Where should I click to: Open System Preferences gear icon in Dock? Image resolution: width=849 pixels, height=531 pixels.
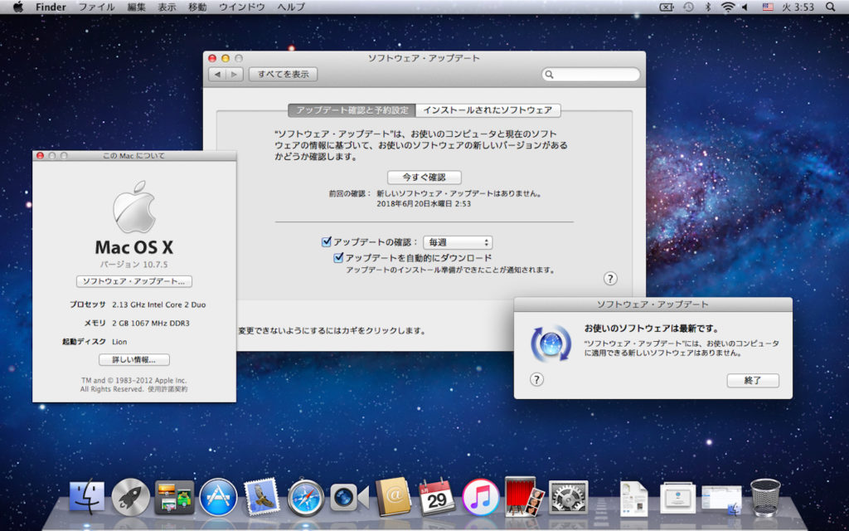pyautogui.click(x=569, y=497)
